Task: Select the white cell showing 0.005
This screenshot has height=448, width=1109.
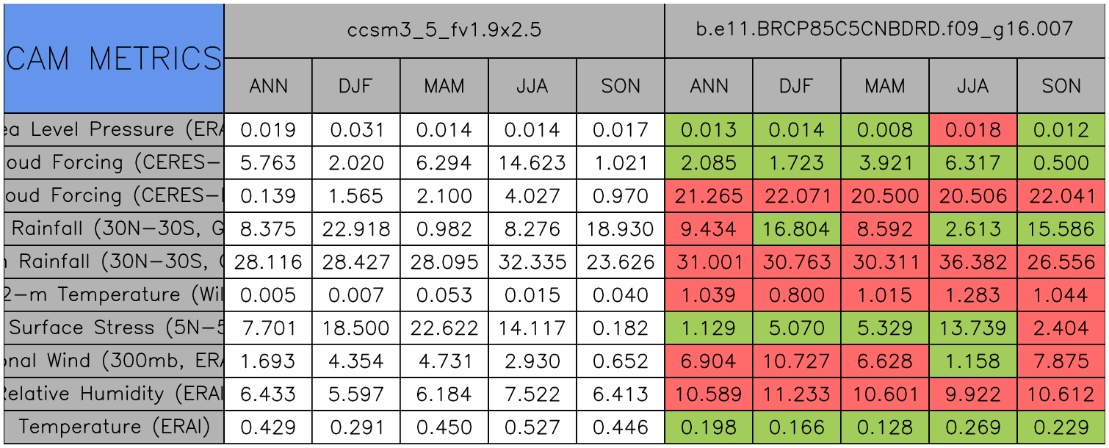Action: 268,295
